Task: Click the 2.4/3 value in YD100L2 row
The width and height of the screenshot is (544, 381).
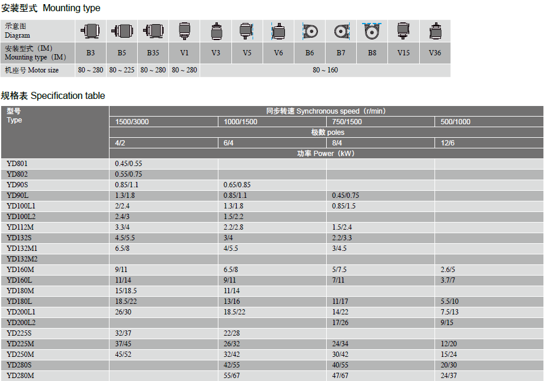Action: click(x=122, y=217)
